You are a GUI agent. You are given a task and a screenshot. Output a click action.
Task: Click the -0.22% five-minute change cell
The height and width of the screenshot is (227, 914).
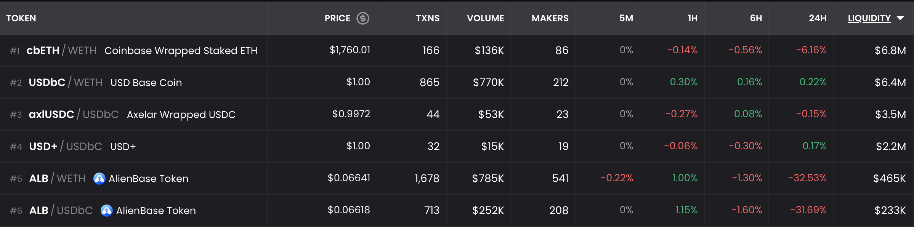point(617,178)
